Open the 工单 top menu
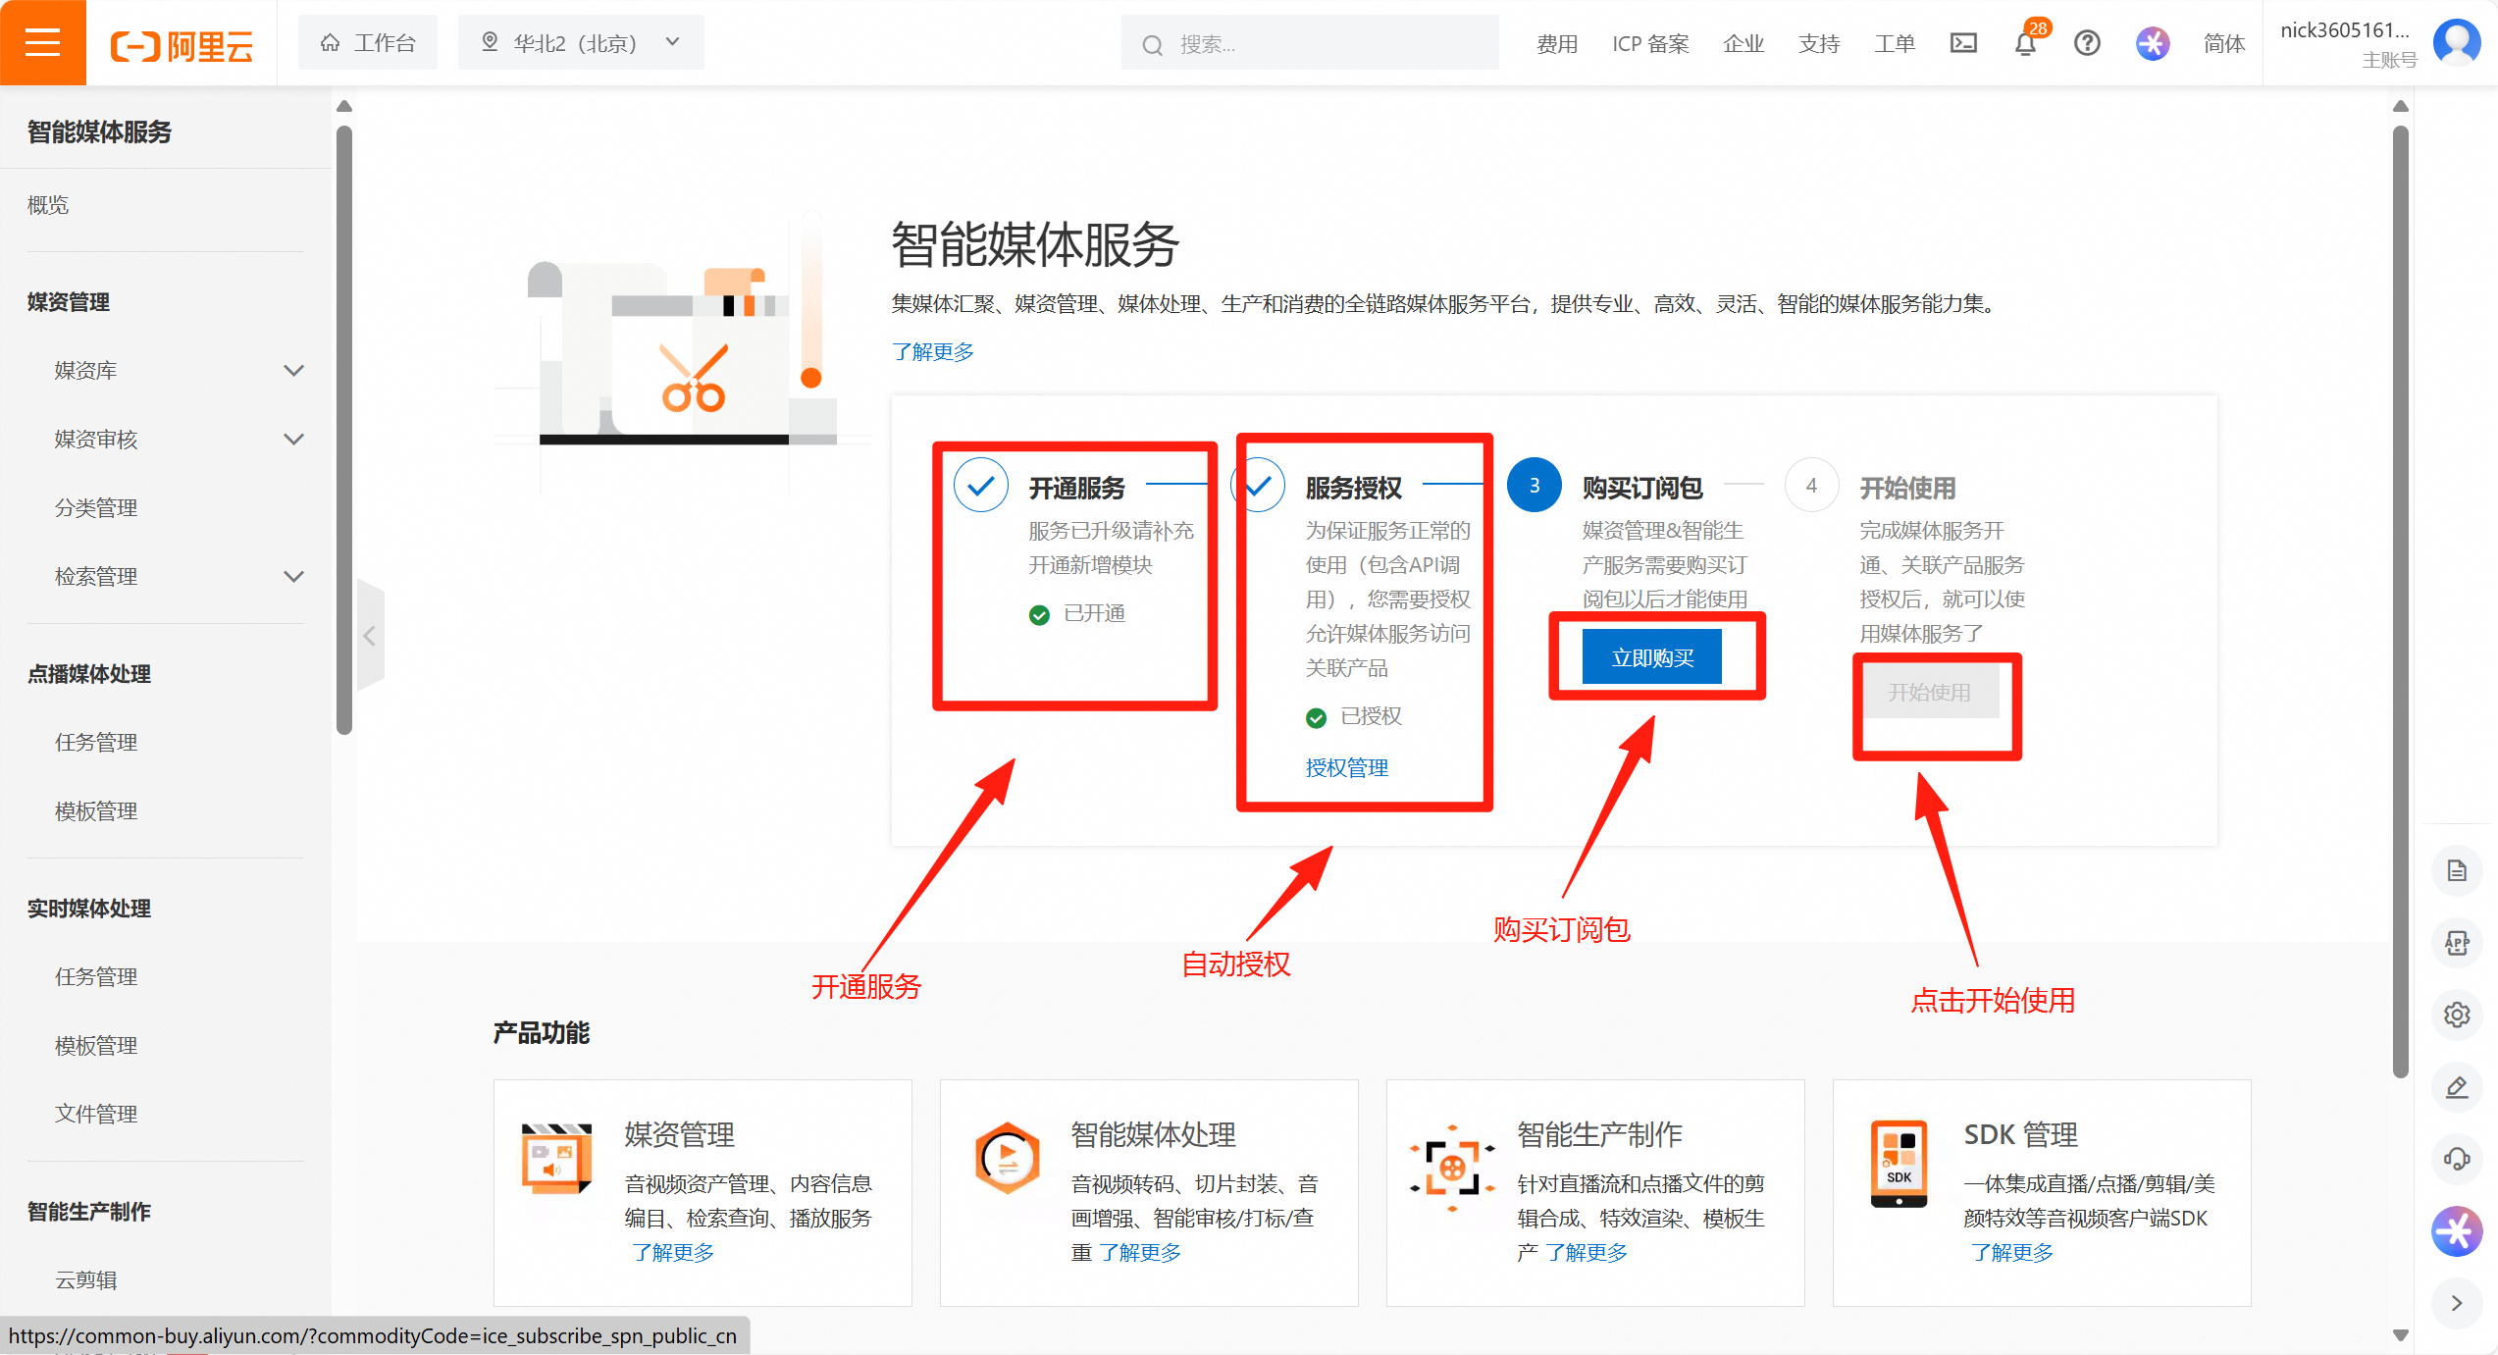2498x1355 pixels. 1895,43
